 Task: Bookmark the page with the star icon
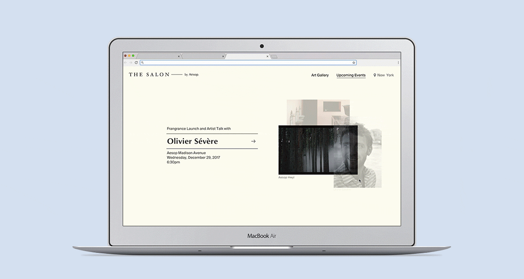point(354,63)
